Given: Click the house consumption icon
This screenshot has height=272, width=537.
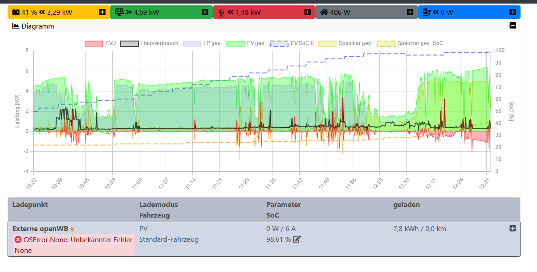Looking at the screenshot, I should point(324,12).
